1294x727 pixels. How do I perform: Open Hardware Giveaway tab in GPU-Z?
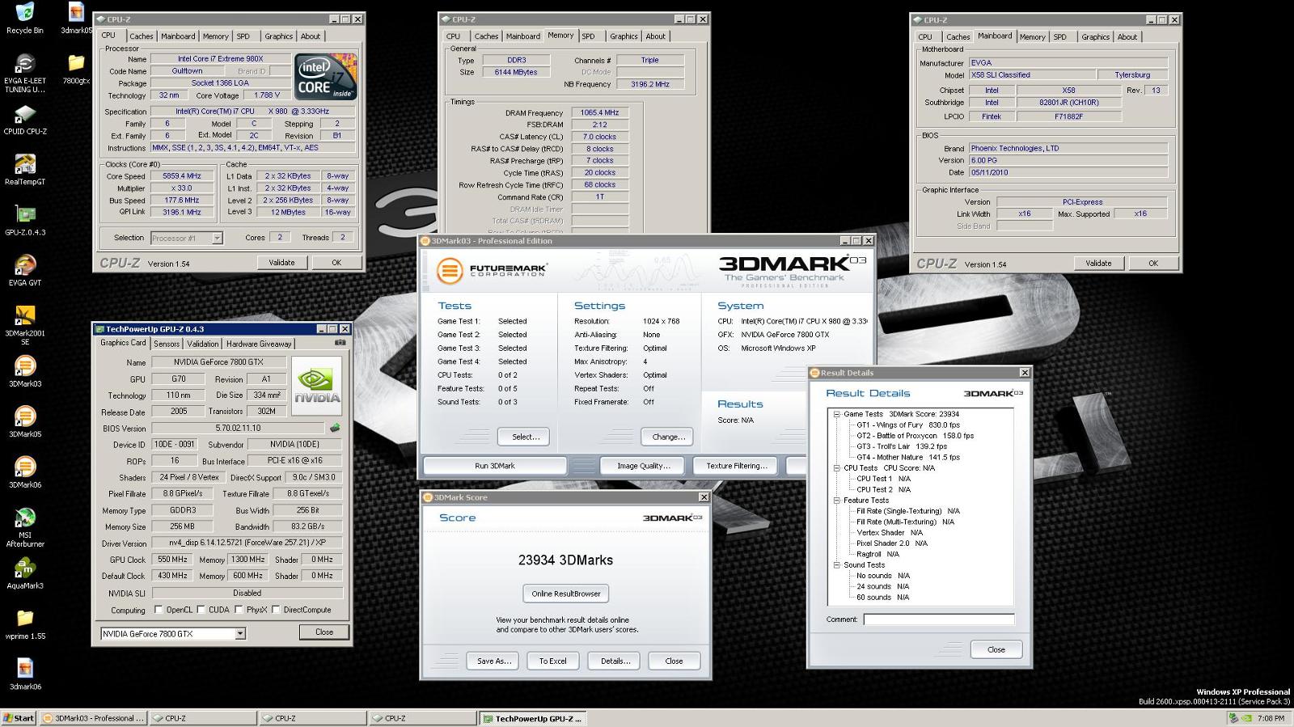[259, 344]
